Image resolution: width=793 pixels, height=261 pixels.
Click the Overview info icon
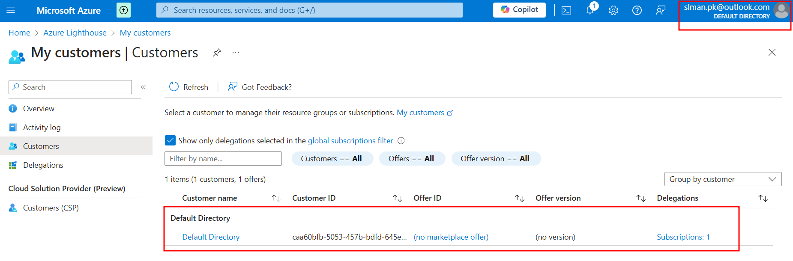pos(13,109)
